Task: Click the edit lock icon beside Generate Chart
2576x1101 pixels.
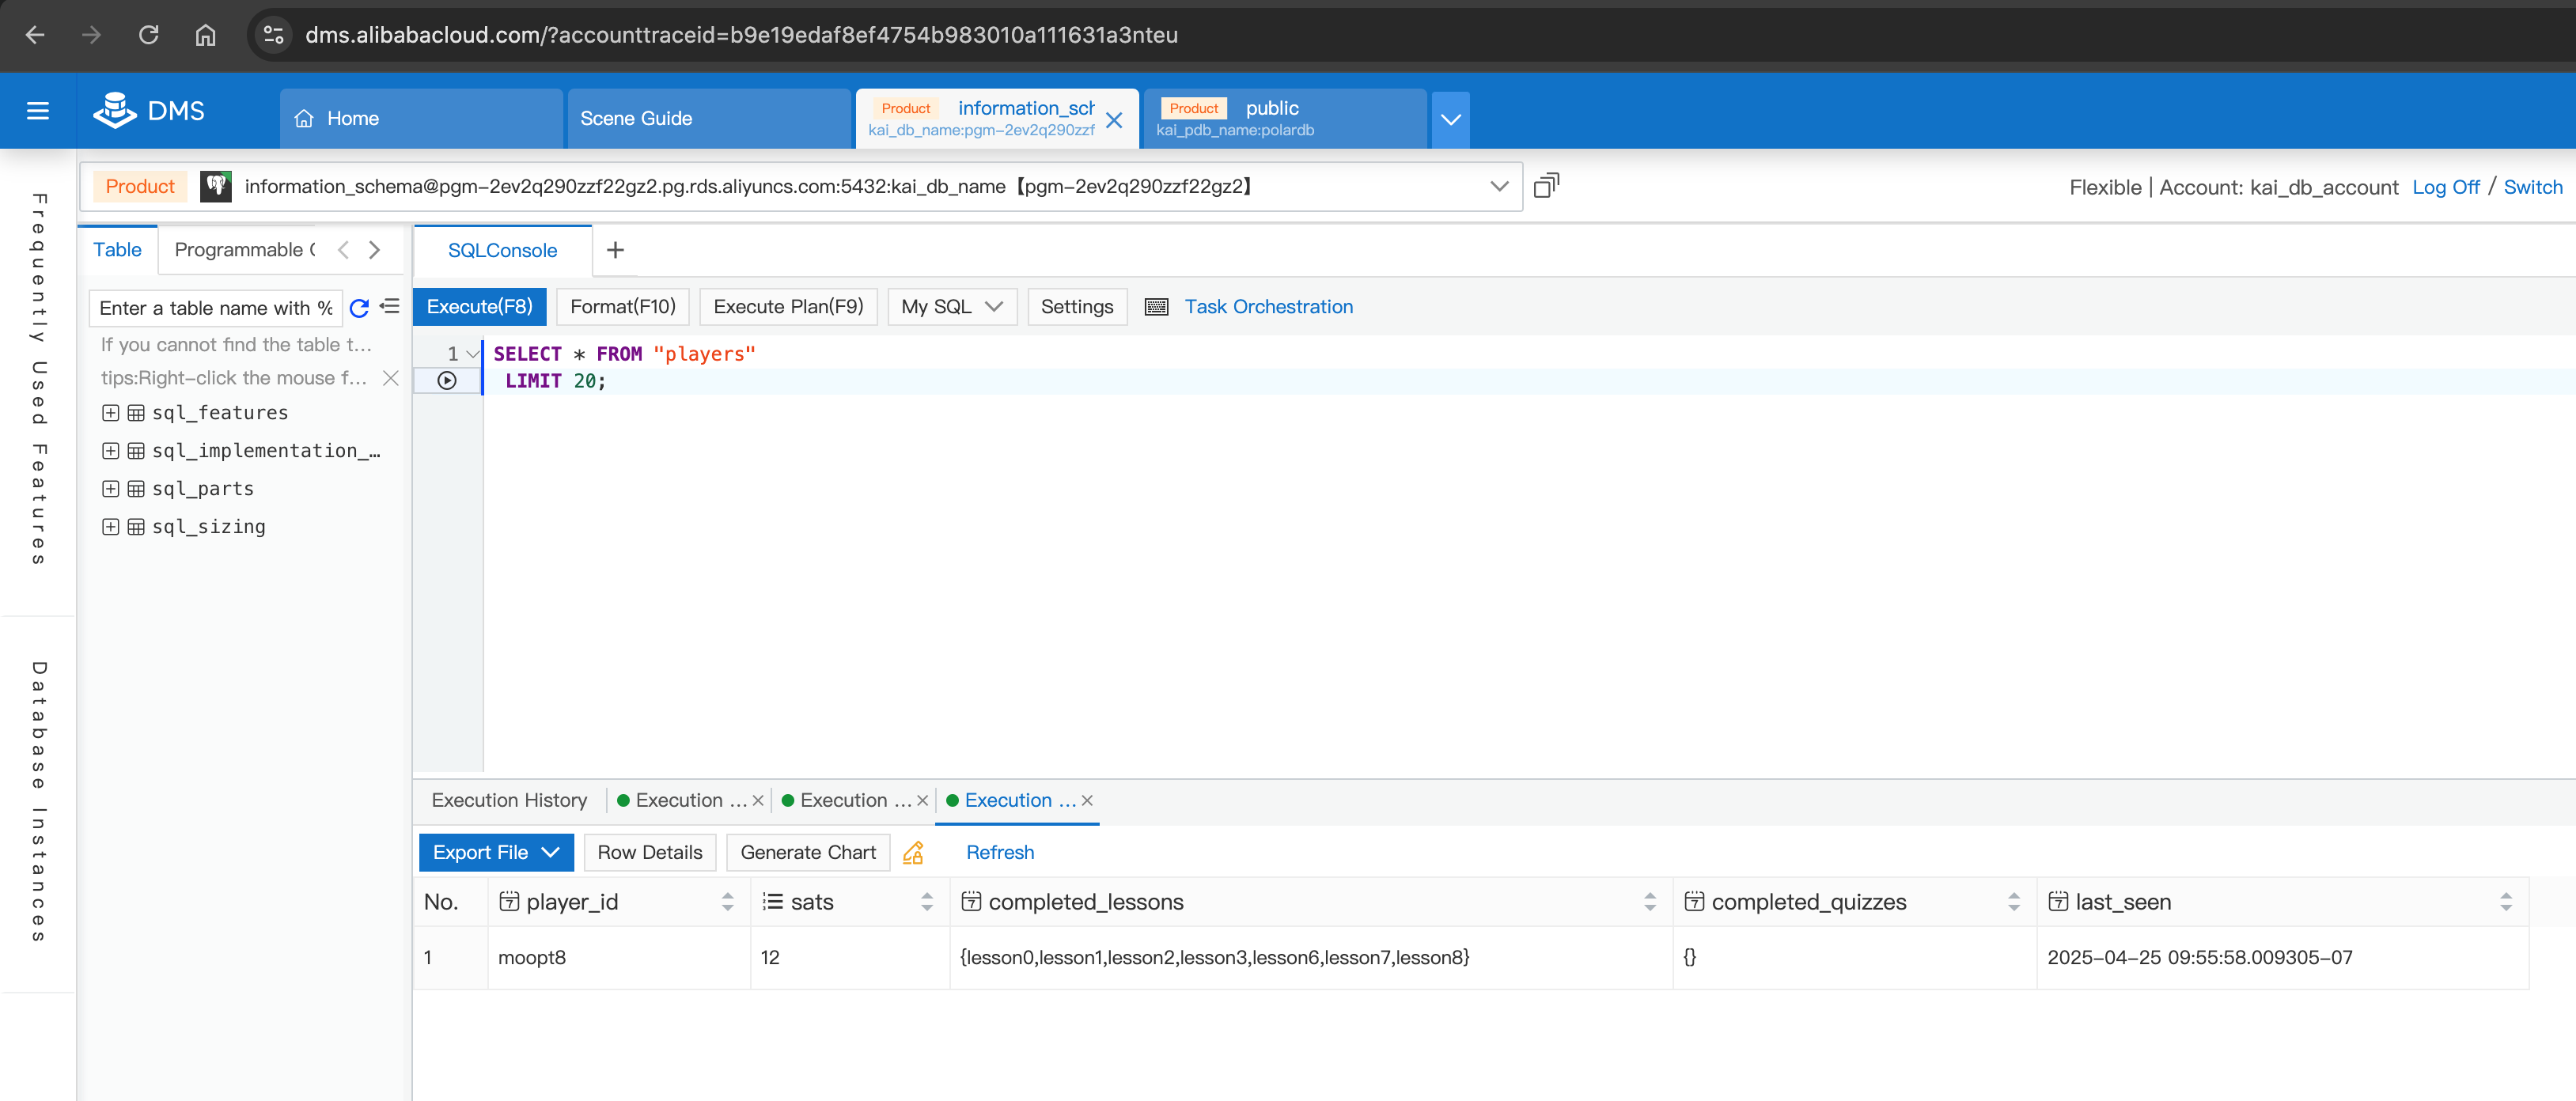Action: [x=913, y=853]
